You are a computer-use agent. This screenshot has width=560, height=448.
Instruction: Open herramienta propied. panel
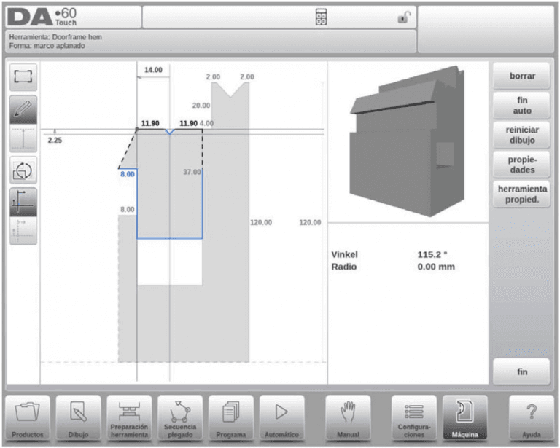pos(521,194)
